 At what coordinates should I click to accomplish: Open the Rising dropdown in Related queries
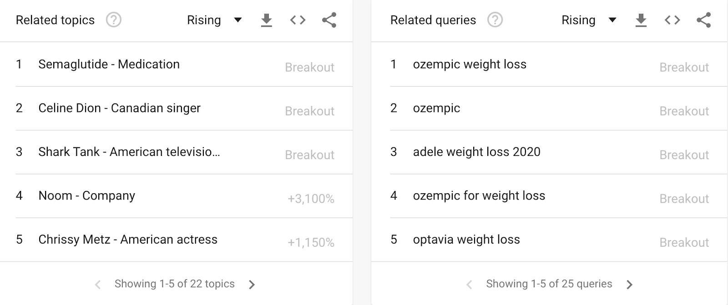[589, 20]
